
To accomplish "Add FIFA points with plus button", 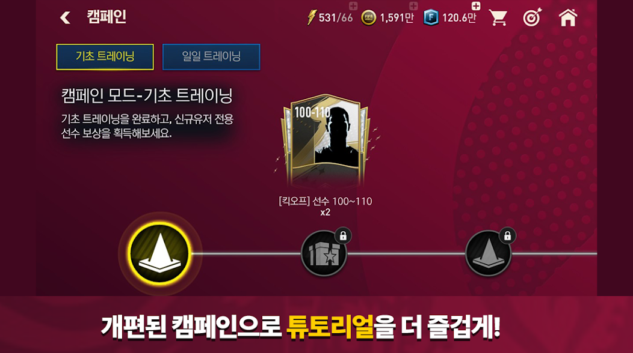I will (476, 5).
